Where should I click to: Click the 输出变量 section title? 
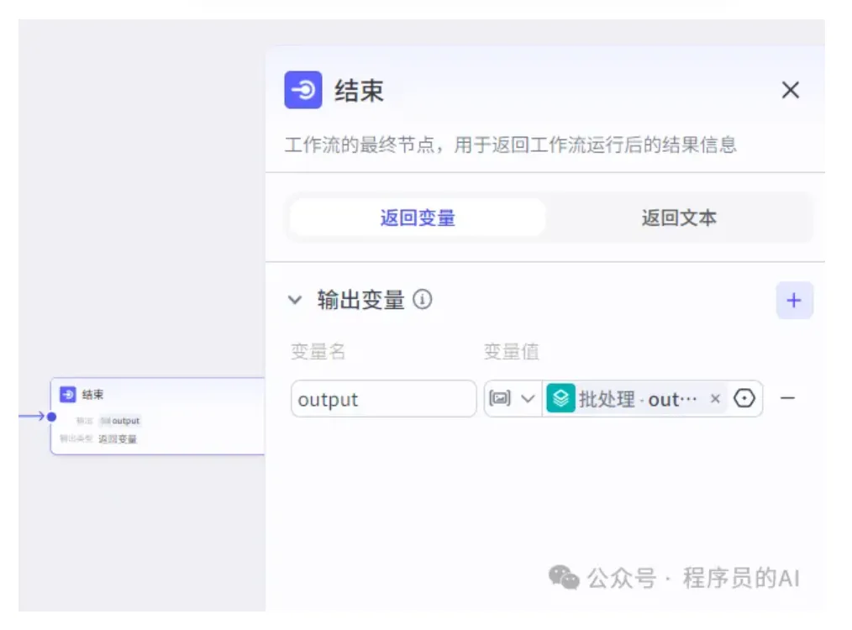pyautogui.click(x=361, y=300)
